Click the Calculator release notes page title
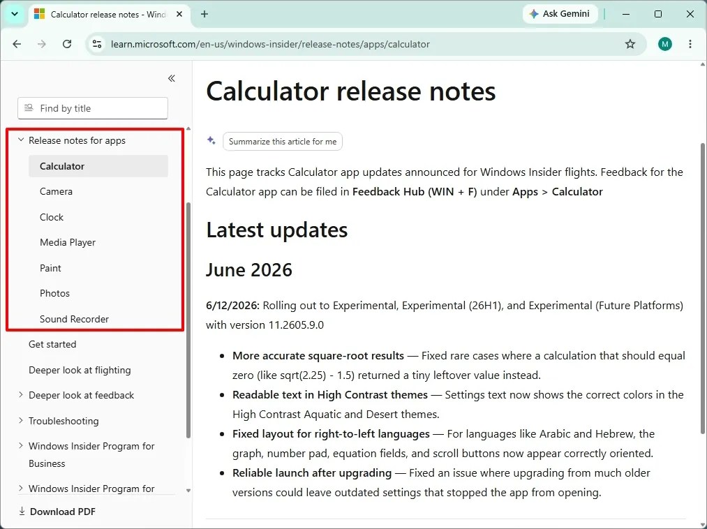Image resolution: width=707 pixels, height=529 pixels. tap(351, 91)
